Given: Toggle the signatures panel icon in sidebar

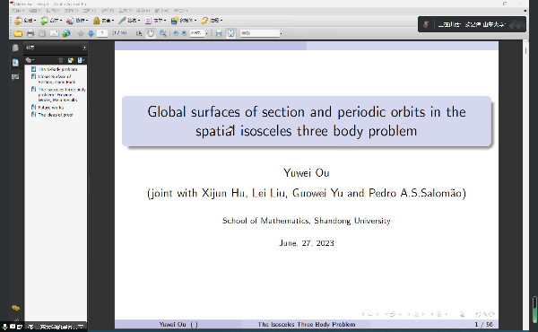Looking at the screenshot, I should point(15,76).
